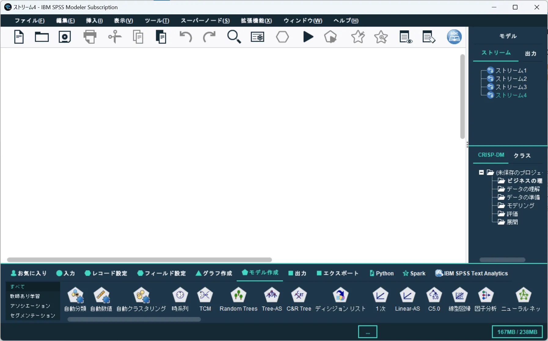The height and width of the screenshot is (341, 548).
Task: Click the magnifying glass search icon
Action: tap(234, 37)
